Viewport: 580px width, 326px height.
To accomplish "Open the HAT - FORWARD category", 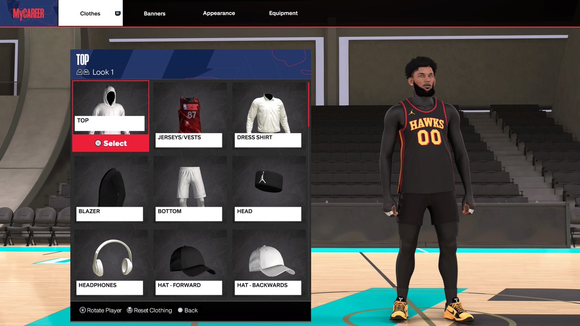I will (190, 263).
